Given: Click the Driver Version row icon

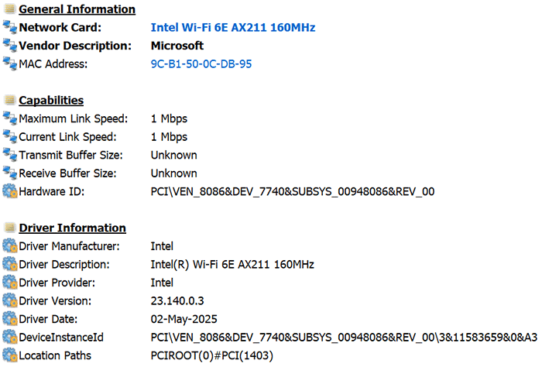Looking at the screenshot, I should point(9,300).
